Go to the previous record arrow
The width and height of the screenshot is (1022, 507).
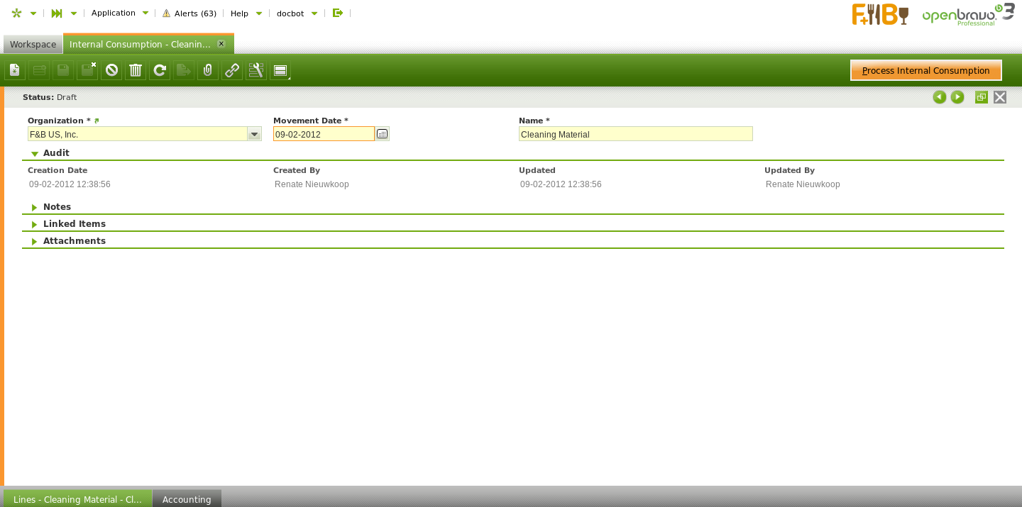tap(940, 97)
